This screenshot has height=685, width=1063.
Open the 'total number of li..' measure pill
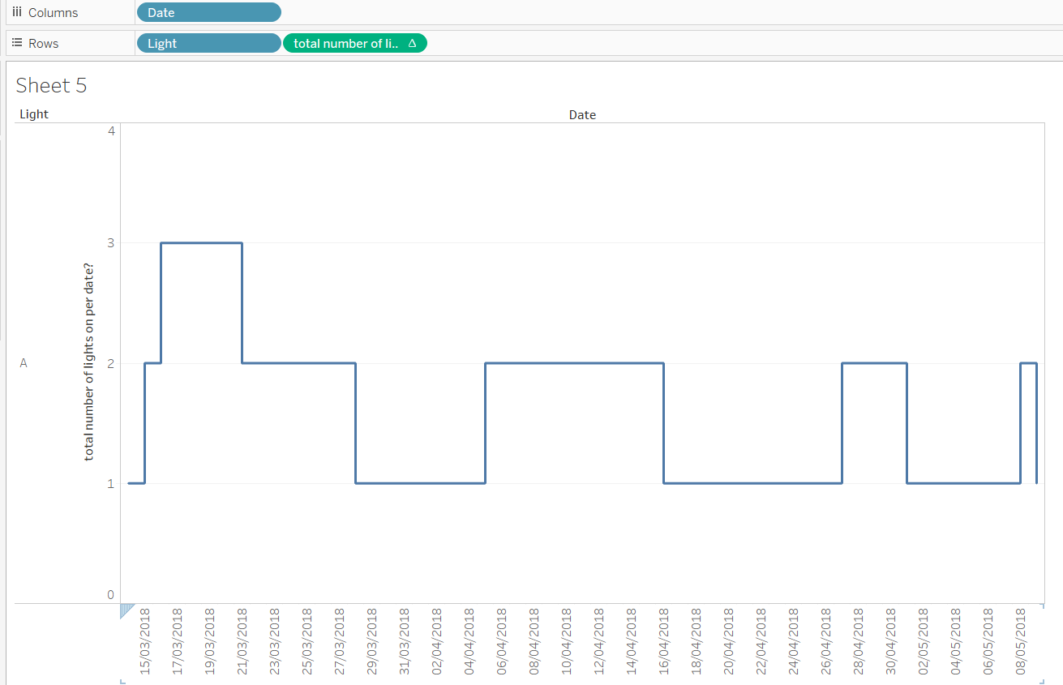[349, 42]
